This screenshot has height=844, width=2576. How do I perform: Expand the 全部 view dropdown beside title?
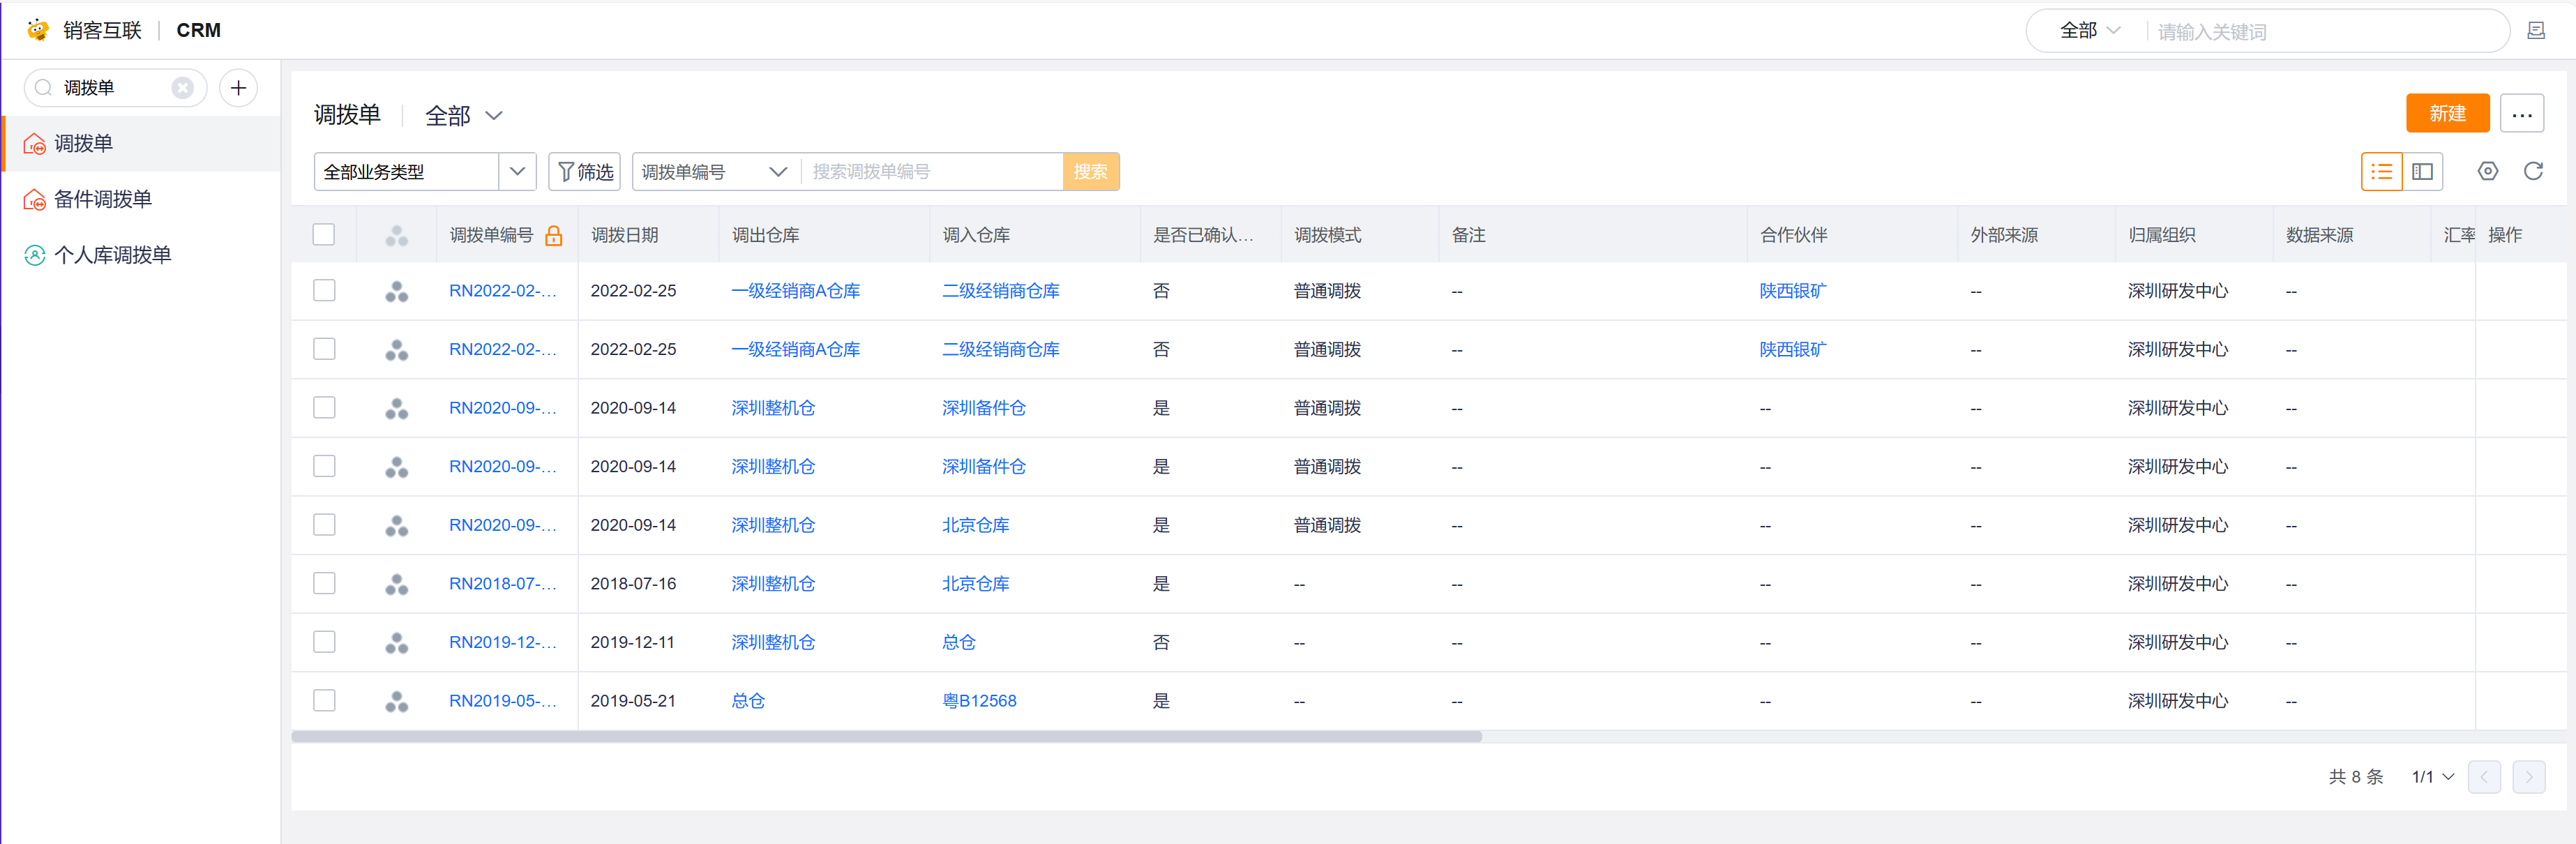tap(464, 116)
